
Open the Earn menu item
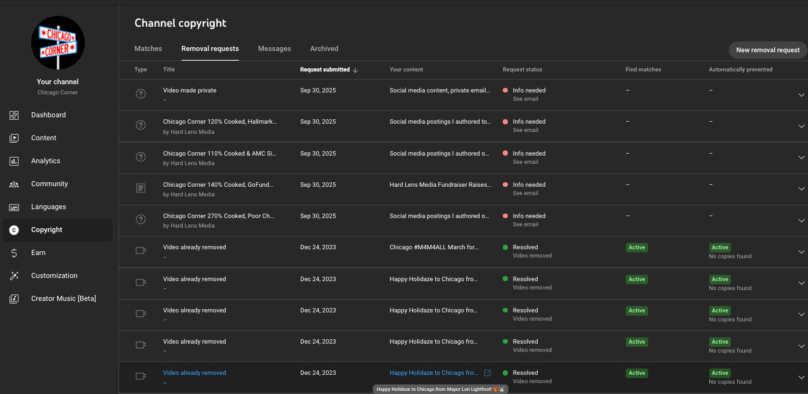click(57, 253)
